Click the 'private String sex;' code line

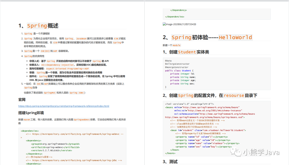click(182, 84)
